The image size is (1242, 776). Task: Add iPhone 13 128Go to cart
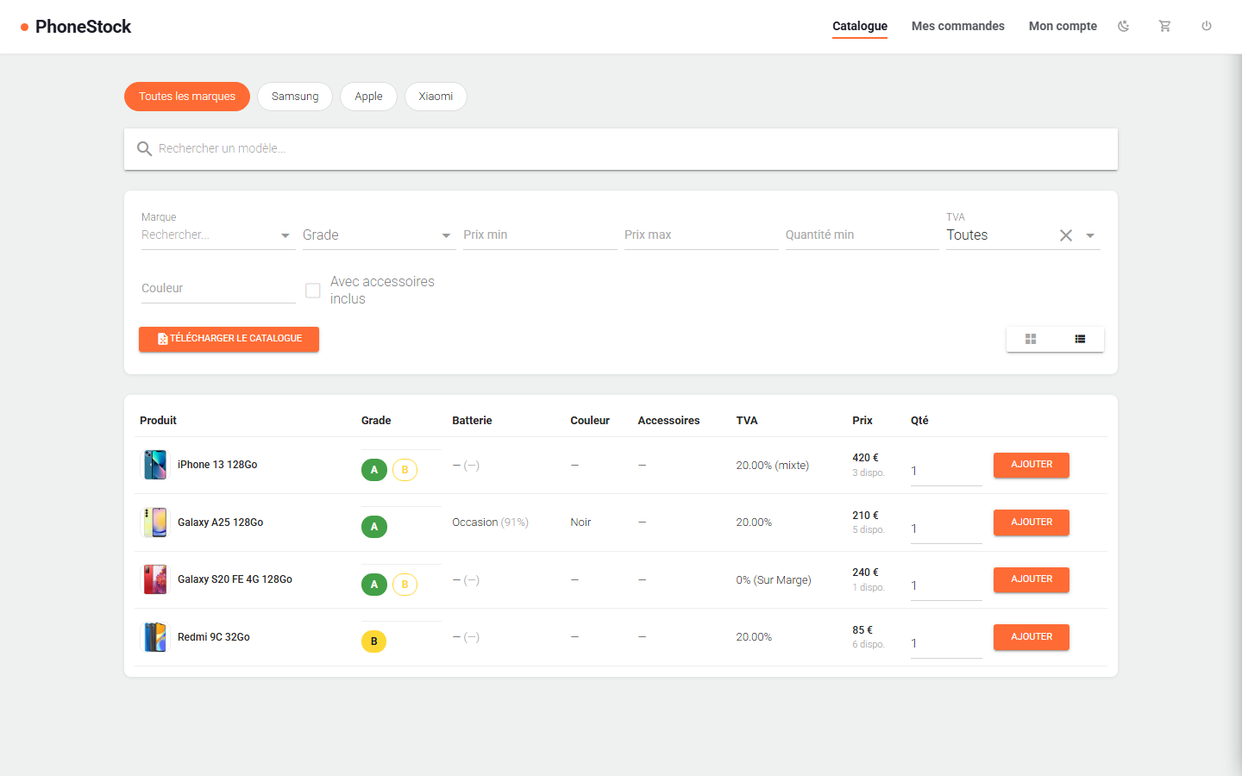point(1032,465)
